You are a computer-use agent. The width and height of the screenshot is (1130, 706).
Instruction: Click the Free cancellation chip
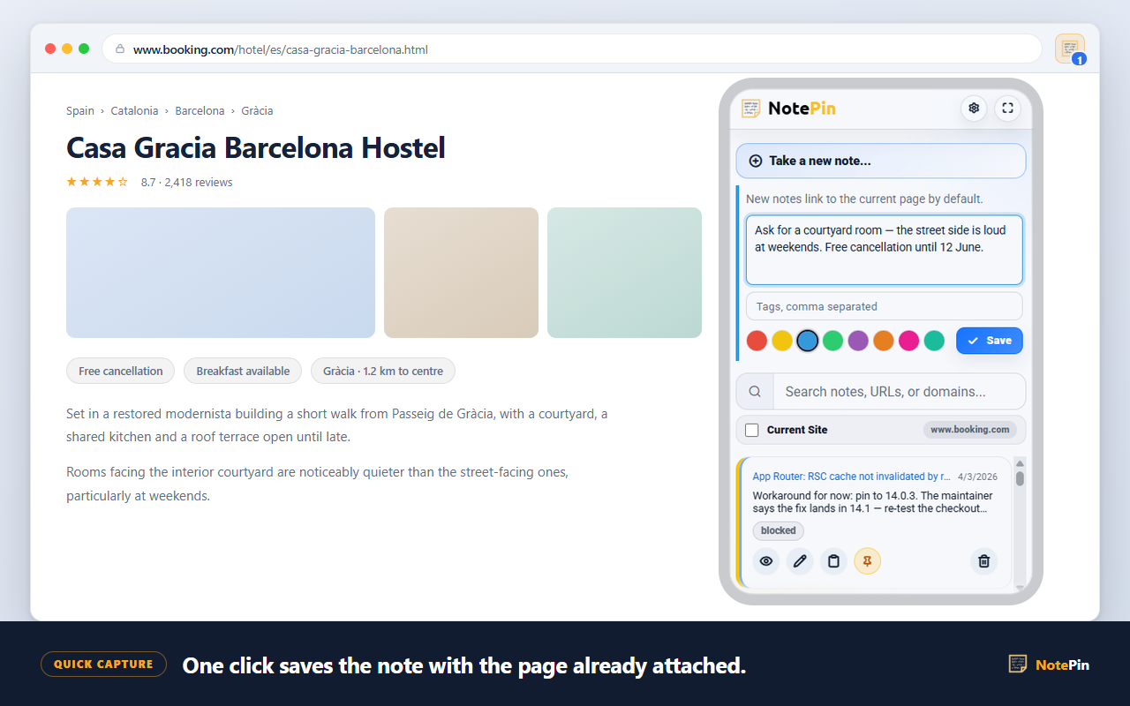tap(120, 371)
